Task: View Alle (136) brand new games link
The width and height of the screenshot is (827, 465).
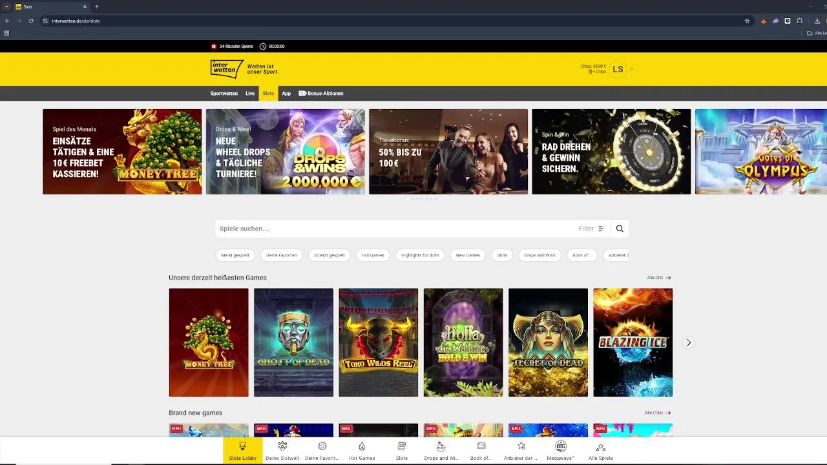Action: pyautogui.click(x=658, y=413)
